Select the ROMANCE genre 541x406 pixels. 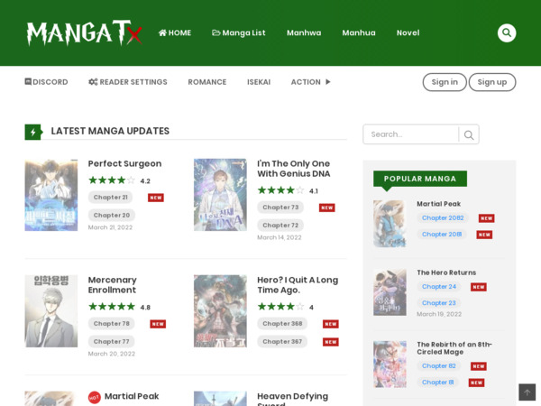(207, 82)
